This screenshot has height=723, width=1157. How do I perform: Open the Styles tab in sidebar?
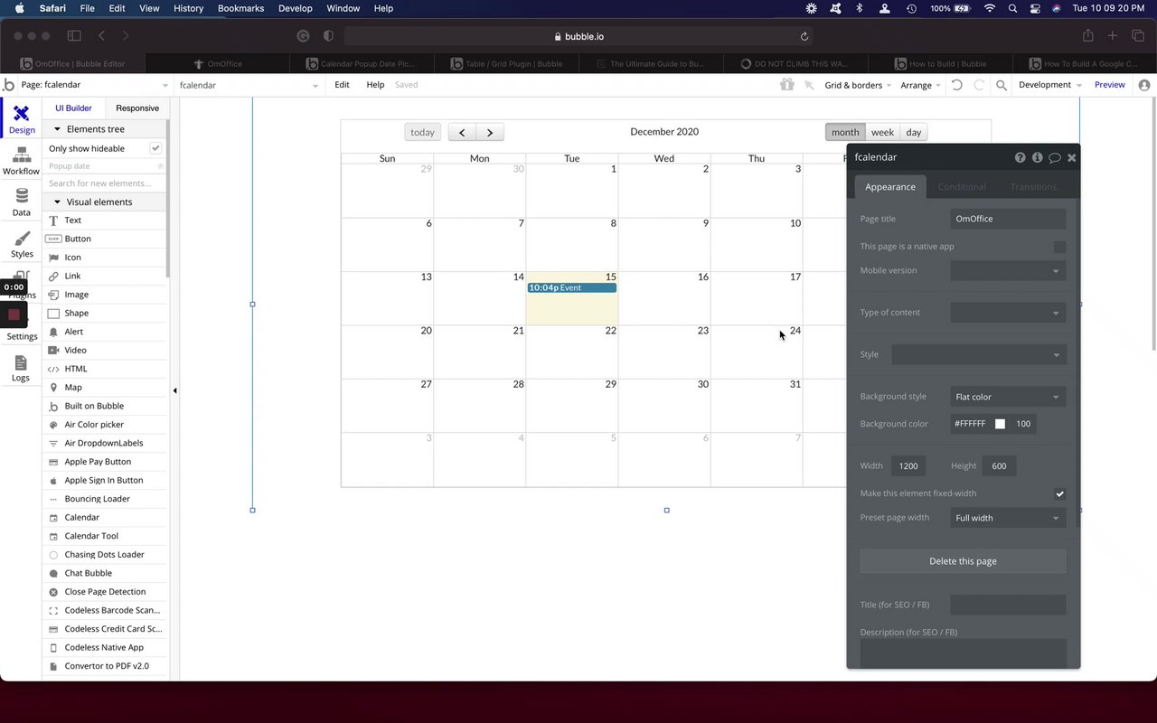coord(21,244)
